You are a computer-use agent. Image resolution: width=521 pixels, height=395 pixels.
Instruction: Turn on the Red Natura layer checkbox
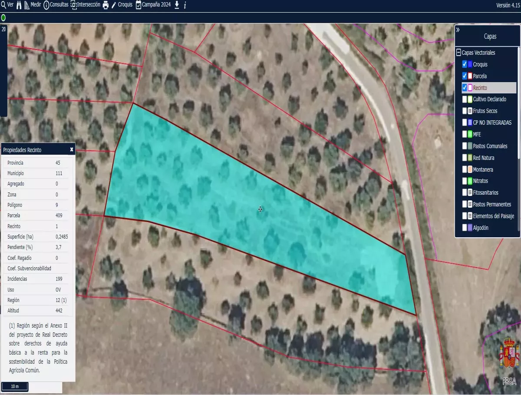465,158
